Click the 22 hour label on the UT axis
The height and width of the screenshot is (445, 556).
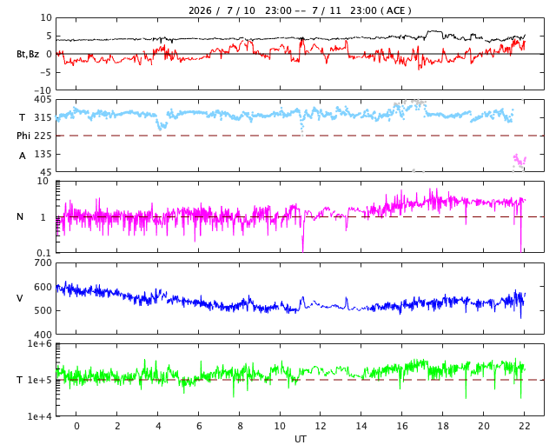[x=525, y=426]
